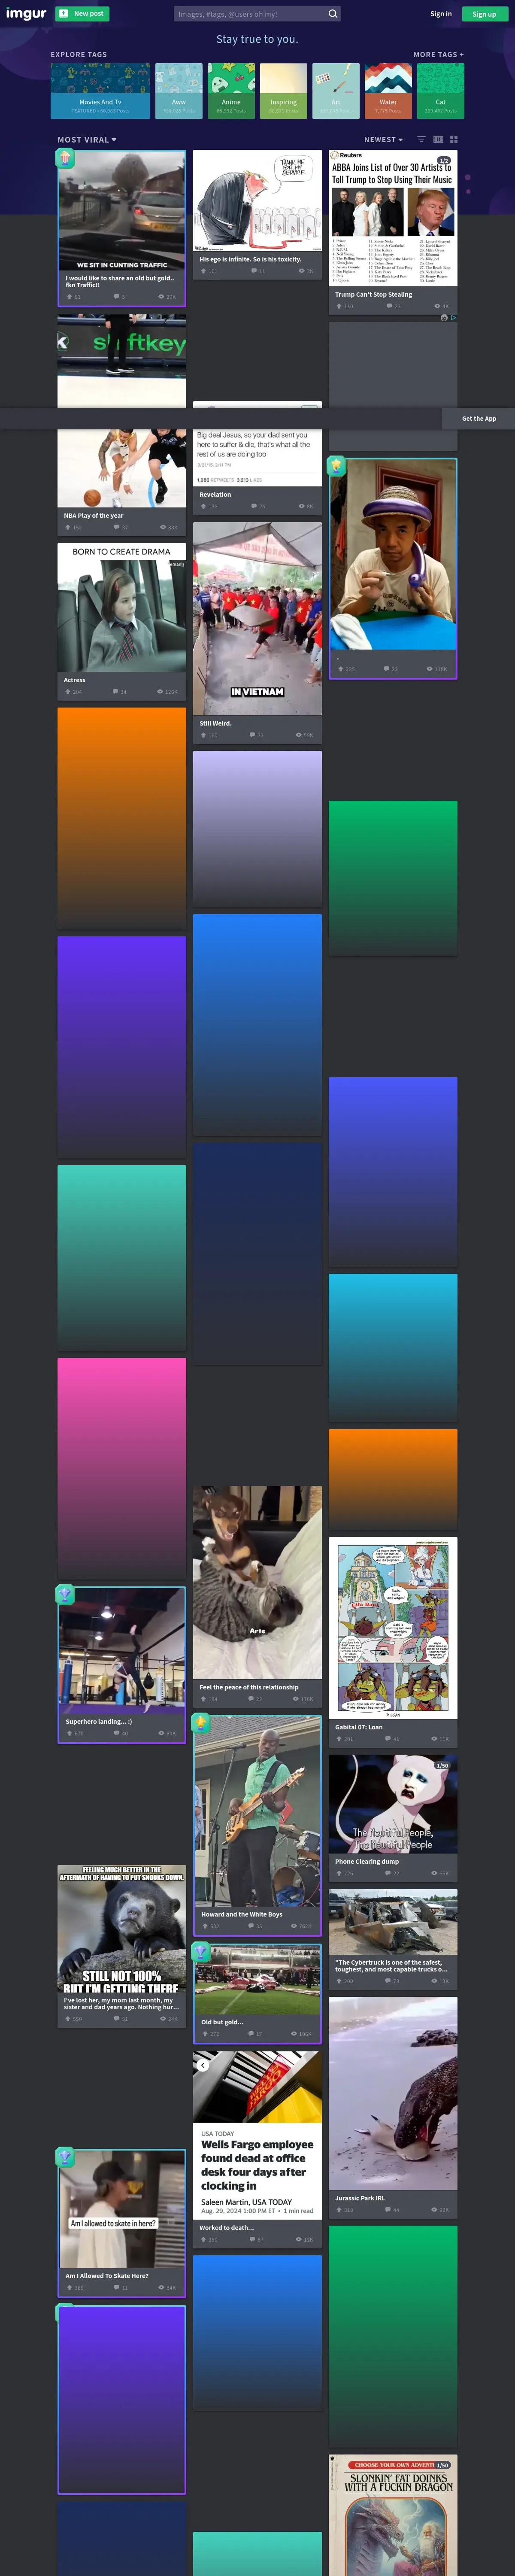Screen dimensions: 515x2576
Task: Open the bear meme post image
Action: pos(122,1929)
